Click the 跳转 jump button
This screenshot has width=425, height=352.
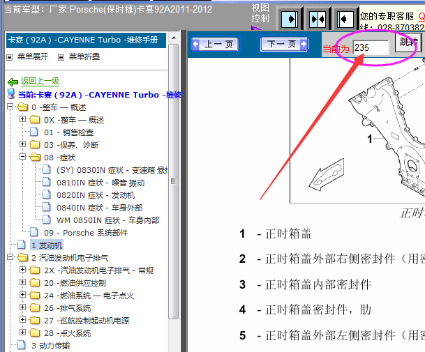click(x=408, y=42)
